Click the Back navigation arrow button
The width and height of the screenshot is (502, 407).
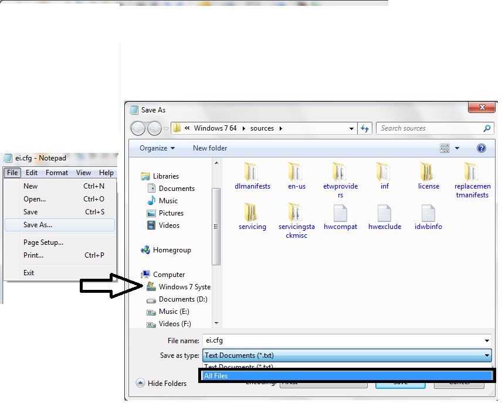click(x=138, y=128)
